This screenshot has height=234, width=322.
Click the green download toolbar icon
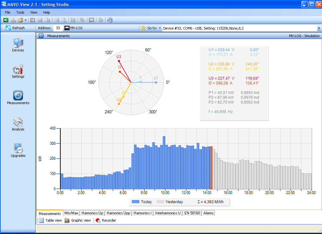pyautogui.click(x=6, y=20)
